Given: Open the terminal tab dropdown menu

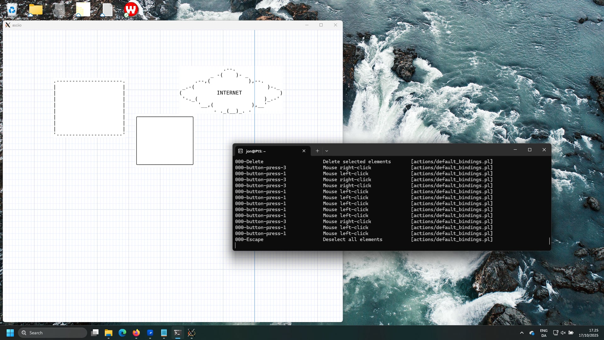Looking at the screenshot, I should click(327, 151).
